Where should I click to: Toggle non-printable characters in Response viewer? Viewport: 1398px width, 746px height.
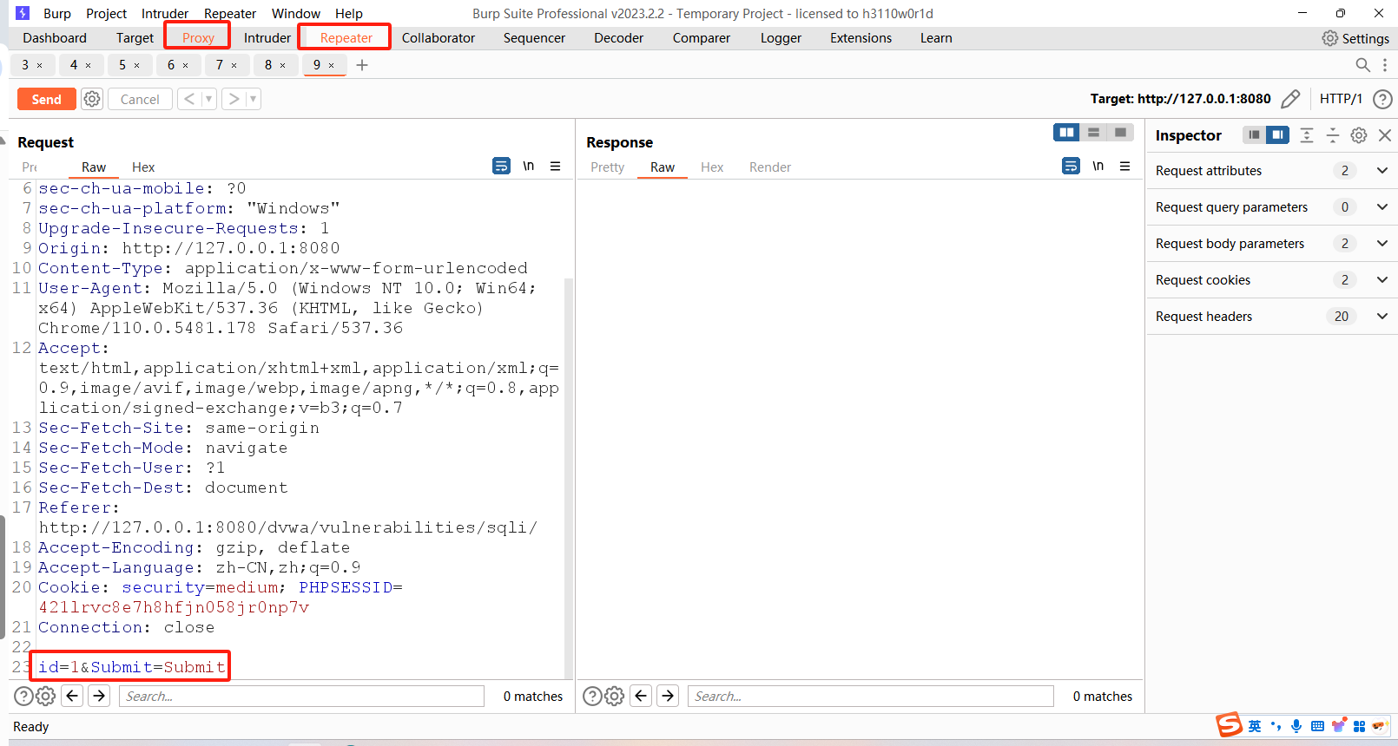click(1098, 166)
